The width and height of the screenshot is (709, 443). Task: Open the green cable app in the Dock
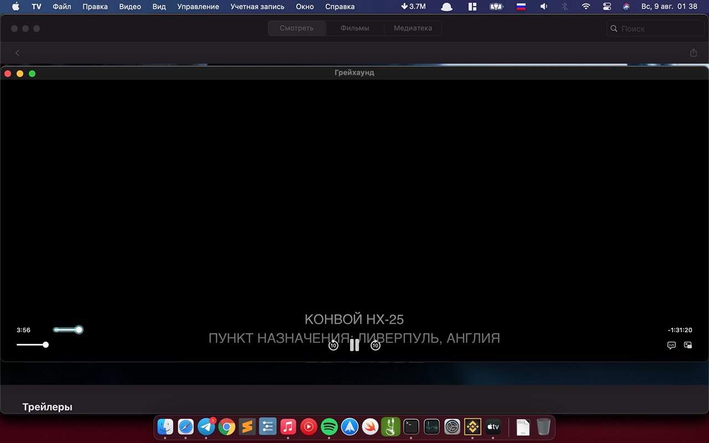[391, 426]
